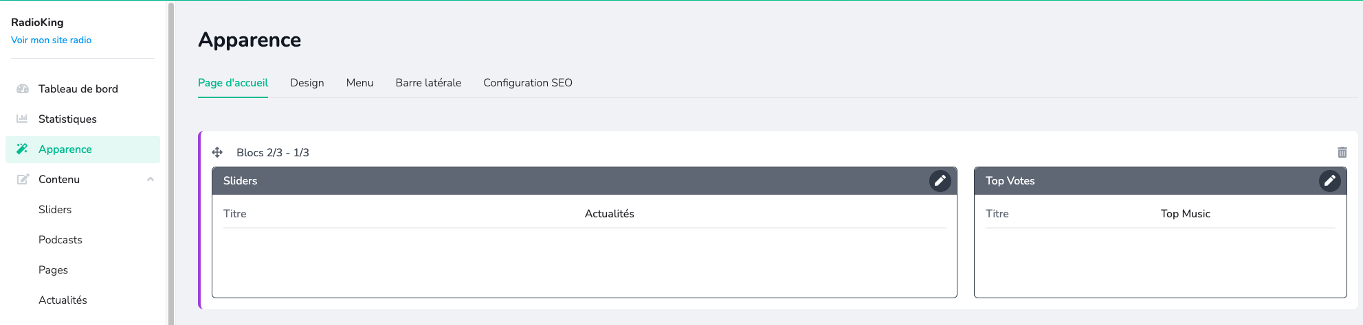Collapse the Contenu section chevron
Image resolution: width=1363 pixels, height=325 pixels.
[x=151, y=179]
